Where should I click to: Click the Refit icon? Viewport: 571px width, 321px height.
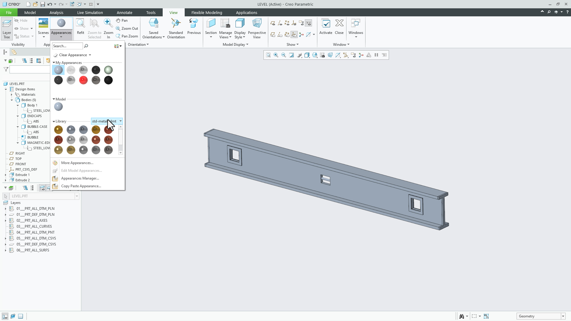tap(80, 27)
